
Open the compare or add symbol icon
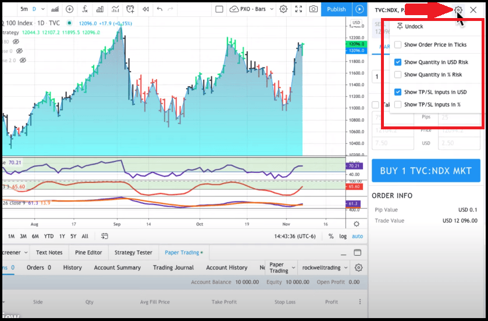click(x=69, y=9)
